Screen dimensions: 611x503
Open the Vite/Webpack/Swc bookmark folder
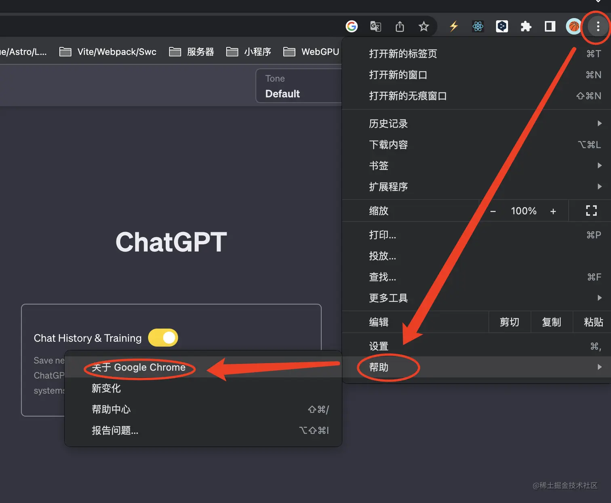pyautogui.click(x=108, y=52)
